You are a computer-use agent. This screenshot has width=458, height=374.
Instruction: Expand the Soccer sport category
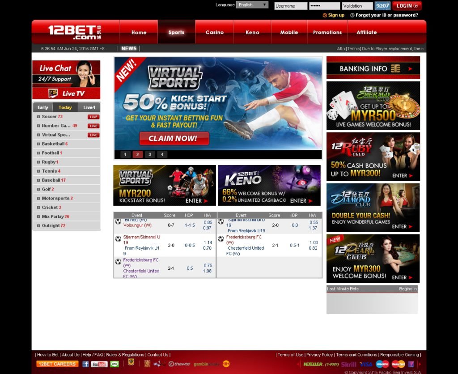[x=67, y=117]
